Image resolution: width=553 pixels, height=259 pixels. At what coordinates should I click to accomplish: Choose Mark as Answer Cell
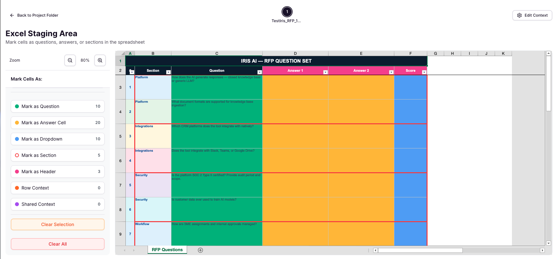58,123
